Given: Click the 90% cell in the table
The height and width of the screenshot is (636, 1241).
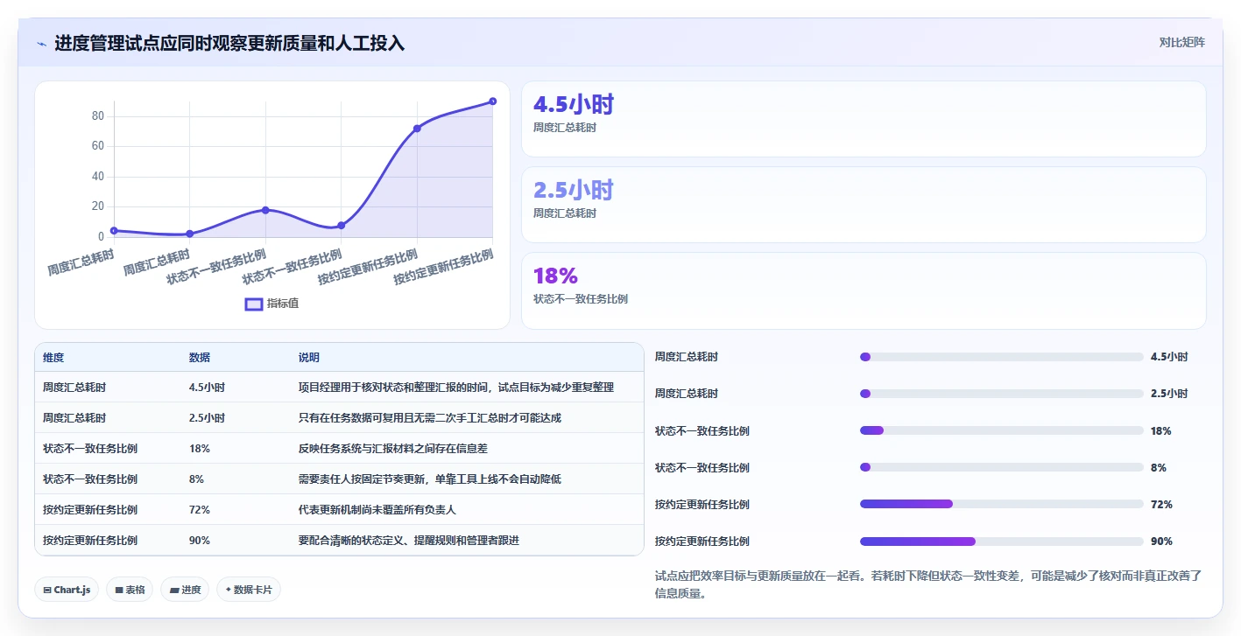Looking at the screenshot, I should pyautogui.click(x=200, y=541).
